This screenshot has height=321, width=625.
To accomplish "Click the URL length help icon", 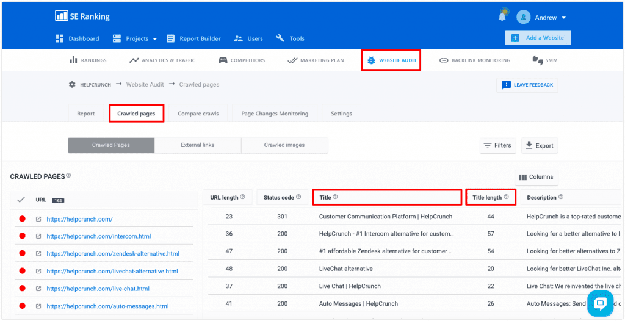I will tap(243, 197).
